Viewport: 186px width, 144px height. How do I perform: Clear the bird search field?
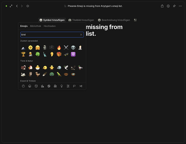[81, 35]
